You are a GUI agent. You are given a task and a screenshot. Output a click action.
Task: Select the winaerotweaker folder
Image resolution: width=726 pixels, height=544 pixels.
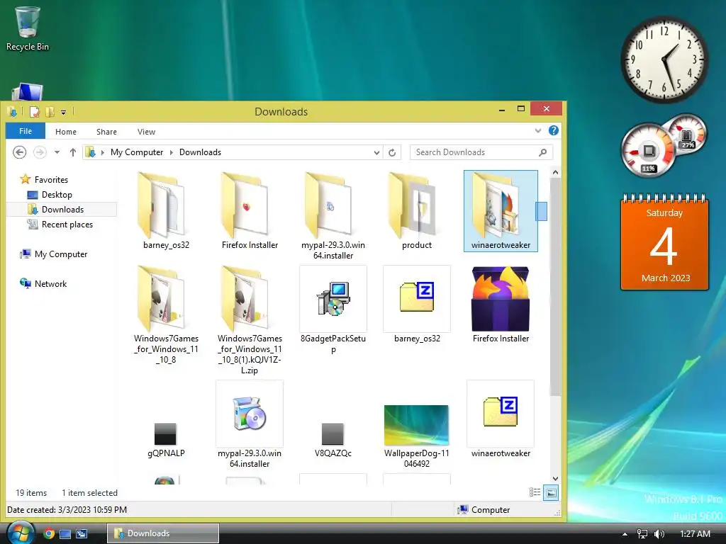[x=501, y=210]
